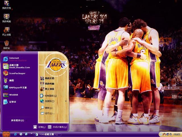Click the 画图 paint cup icon
The width and height of the screenshot is (182, 137).
[6, 80]
